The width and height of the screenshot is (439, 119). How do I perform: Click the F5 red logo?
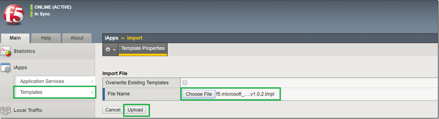point(14,15)
